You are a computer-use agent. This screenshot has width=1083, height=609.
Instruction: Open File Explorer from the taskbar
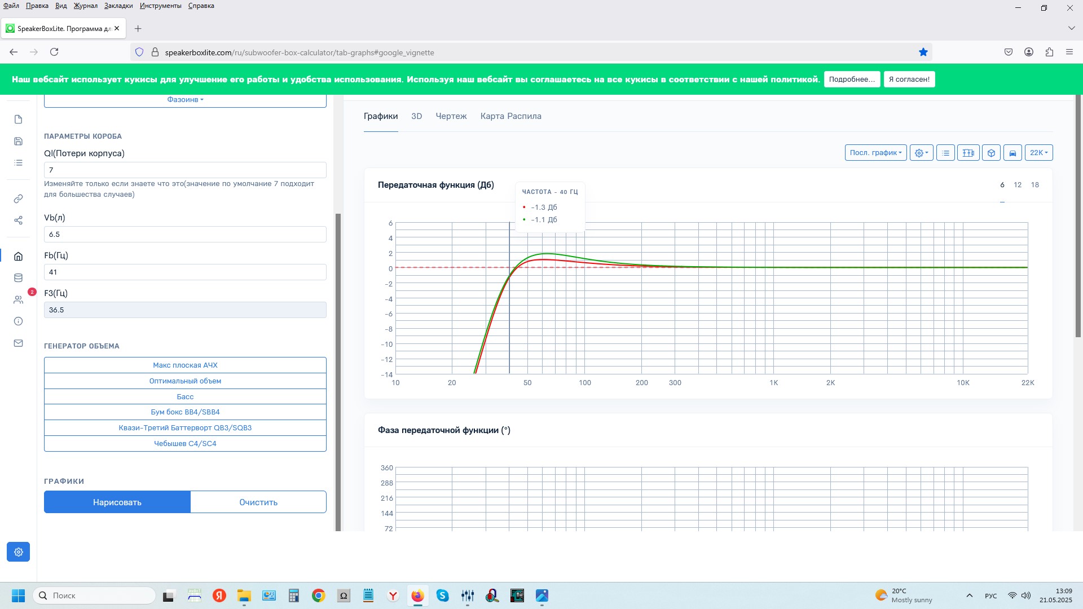pyautogui.click(x=244, y=595)
